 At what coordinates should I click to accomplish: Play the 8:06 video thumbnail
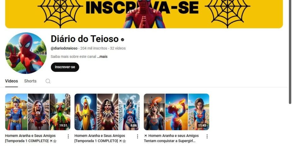pos(107,112)
